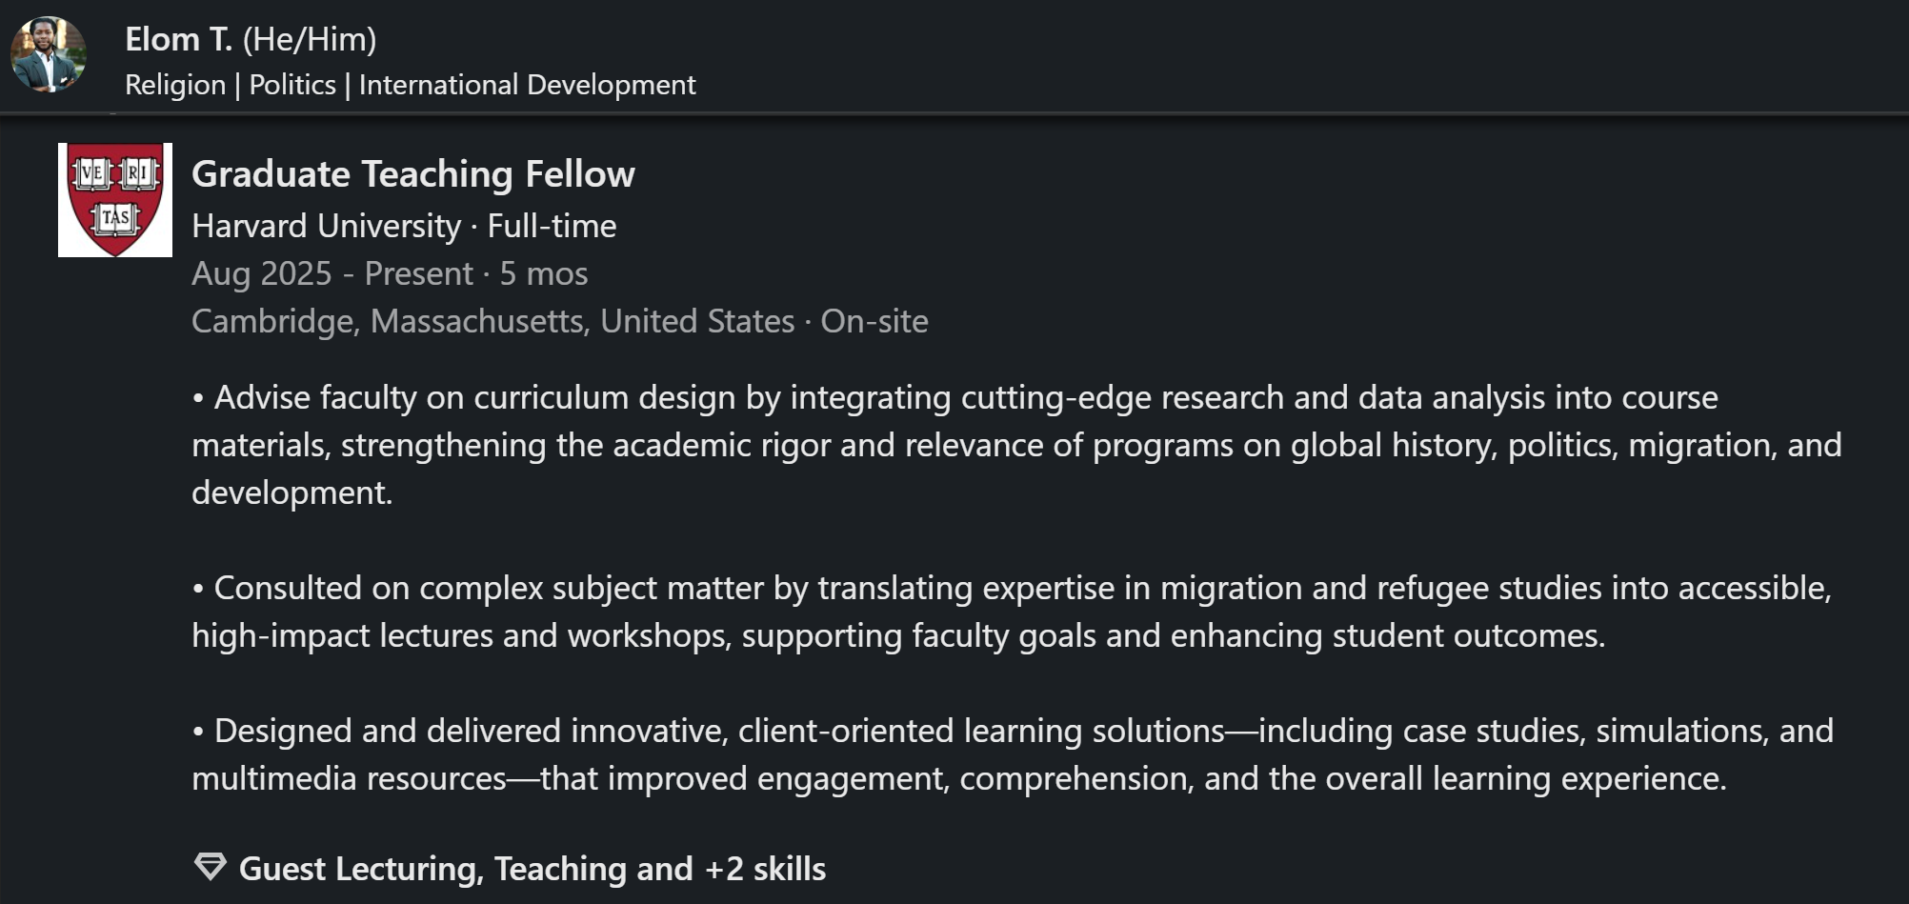Screen dimensions: 1909x904
Task: Open the Elom T. profile name link
Action: tap(178, 39)
